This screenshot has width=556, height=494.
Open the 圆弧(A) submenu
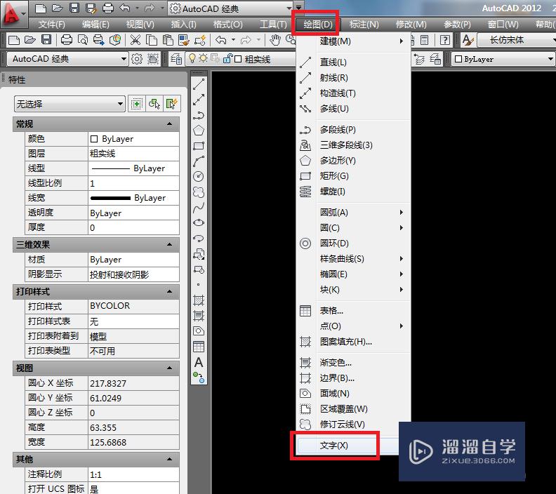[x=353, y=213]
